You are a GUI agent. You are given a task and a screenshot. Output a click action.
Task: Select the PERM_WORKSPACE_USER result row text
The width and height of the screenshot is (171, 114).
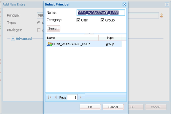click(x=71, y=44)
